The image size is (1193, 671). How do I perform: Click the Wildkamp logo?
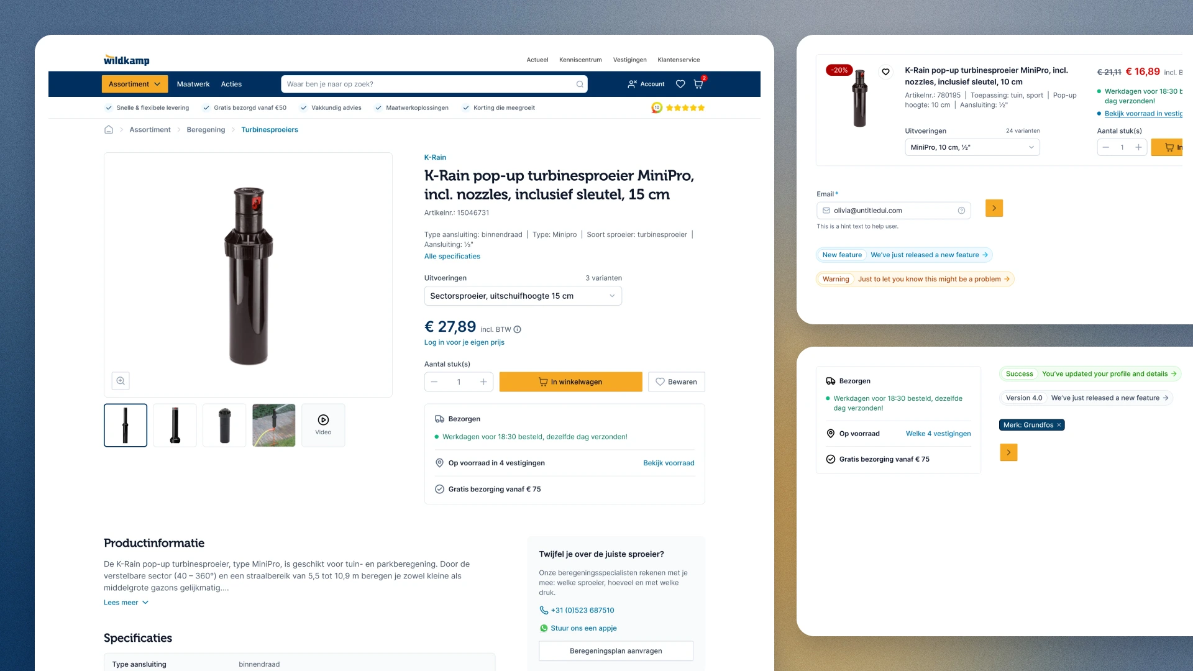[x=126, y=60]
